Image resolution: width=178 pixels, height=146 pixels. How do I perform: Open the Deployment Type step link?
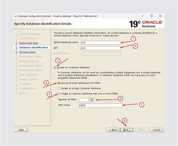pos(29,43)
